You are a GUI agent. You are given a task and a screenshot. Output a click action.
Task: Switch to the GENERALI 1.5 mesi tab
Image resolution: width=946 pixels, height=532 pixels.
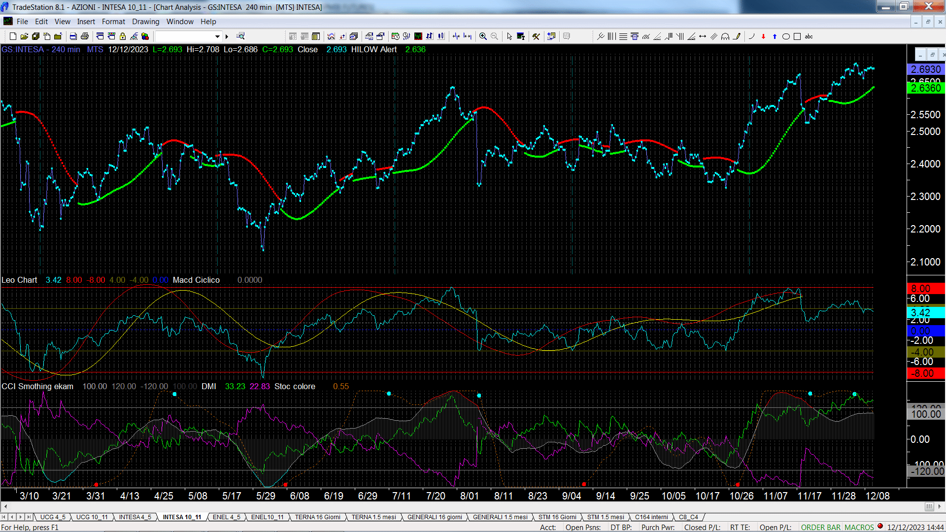tap(500, 517)
